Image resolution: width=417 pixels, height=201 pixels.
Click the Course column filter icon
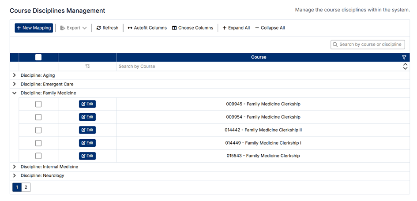[x=404, y=57]
